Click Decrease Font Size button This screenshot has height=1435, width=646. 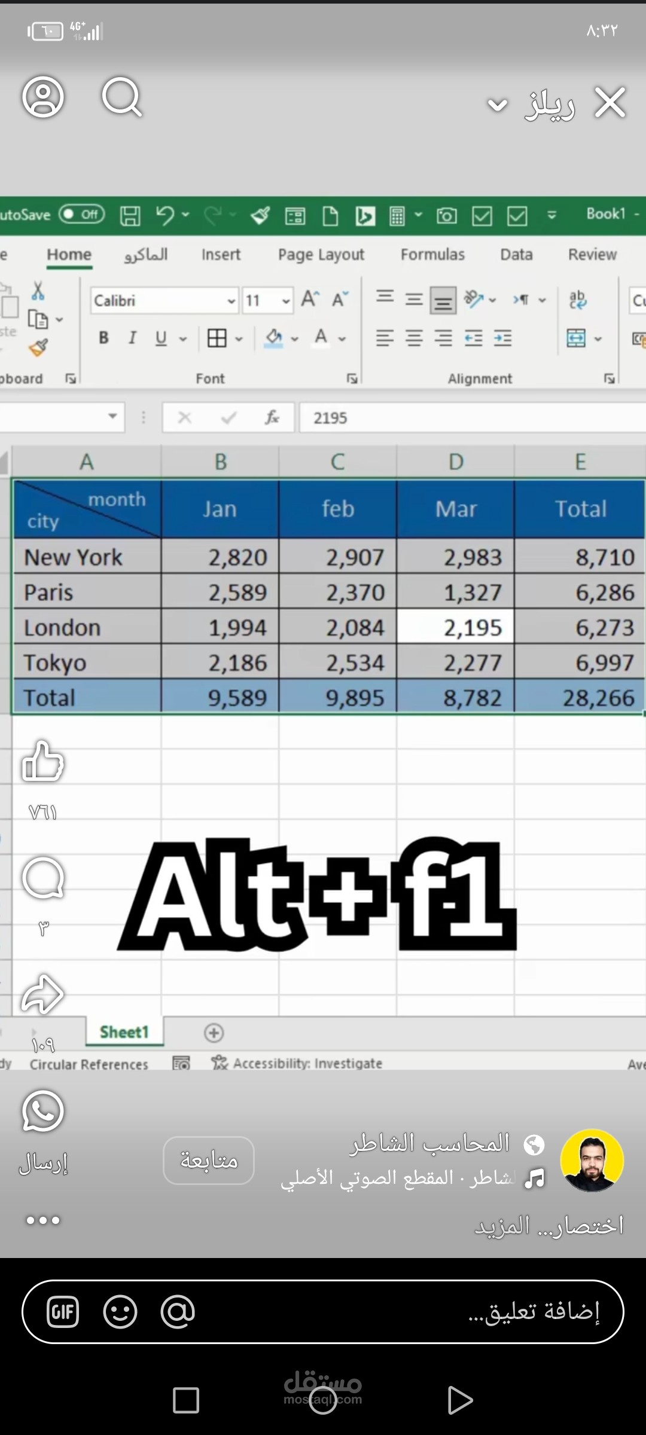coord(340,299)
